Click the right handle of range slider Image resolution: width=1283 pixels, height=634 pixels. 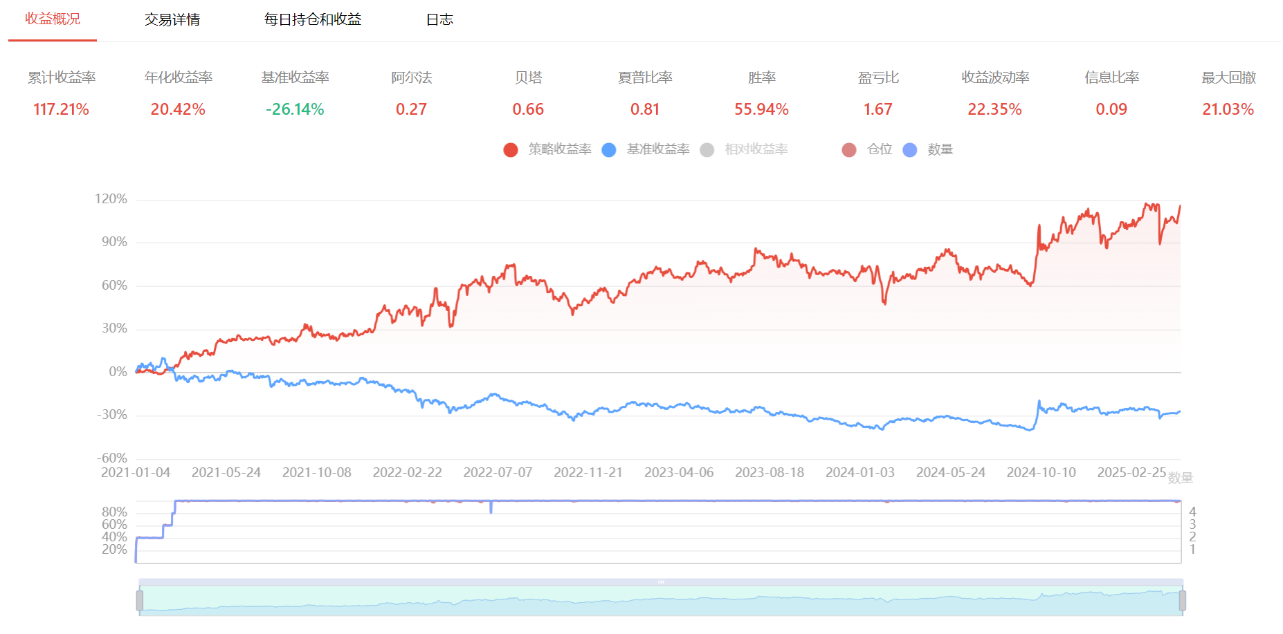point(1182,600)
